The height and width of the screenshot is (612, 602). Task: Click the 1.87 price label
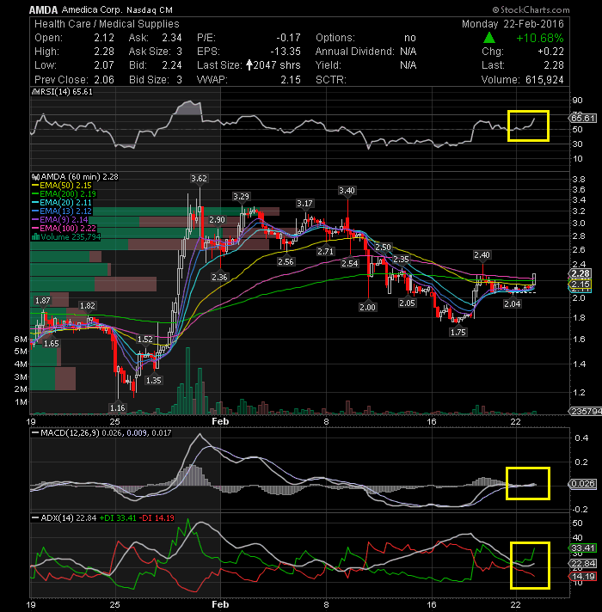[x=42, y=300]
